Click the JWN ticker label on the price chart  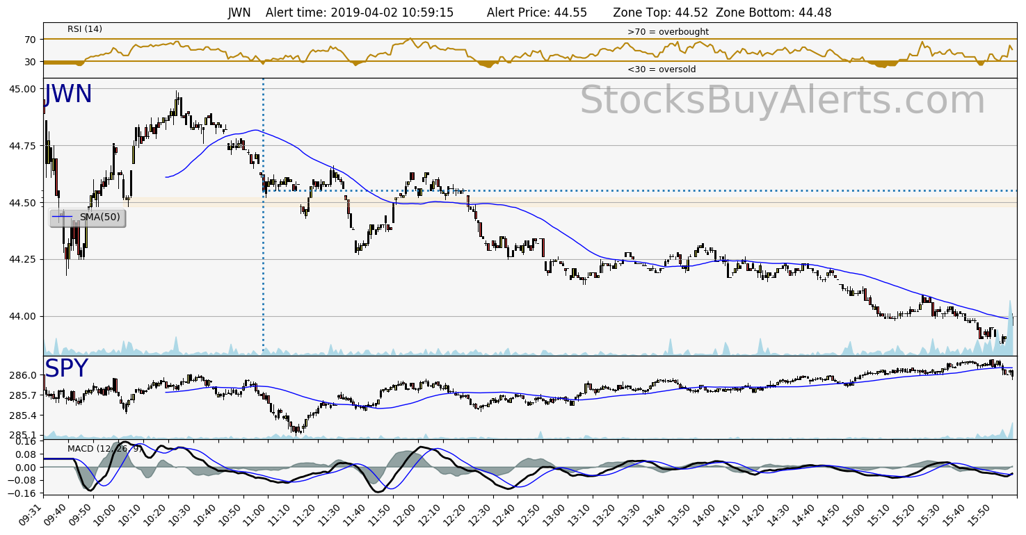pyautogui.click(x=68, y=94)
